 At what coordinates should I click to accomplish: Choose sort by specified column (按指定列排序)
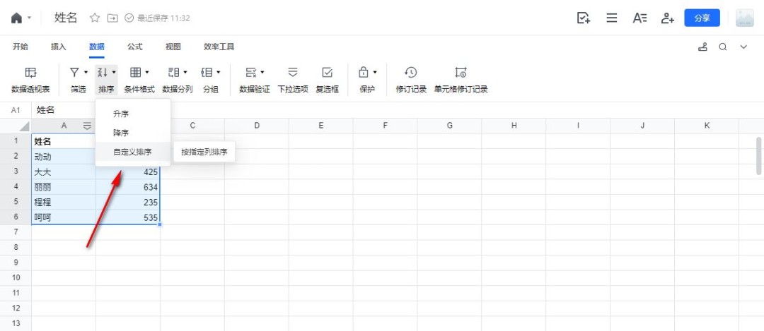click(204, 152)
